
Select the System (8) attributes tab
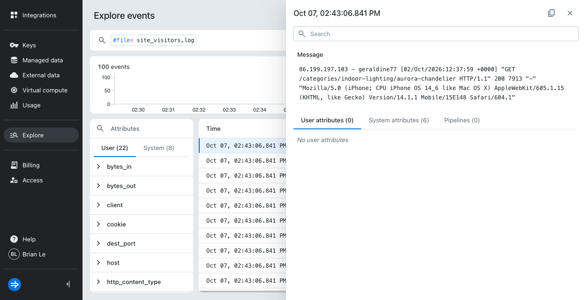click(x=159, y=148)
